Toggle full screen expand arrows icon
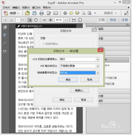 (126, 13)
